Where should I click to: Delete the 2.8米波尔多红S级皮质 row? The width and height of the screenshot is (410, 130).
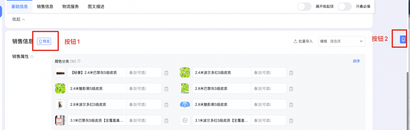tap(167, 105)
